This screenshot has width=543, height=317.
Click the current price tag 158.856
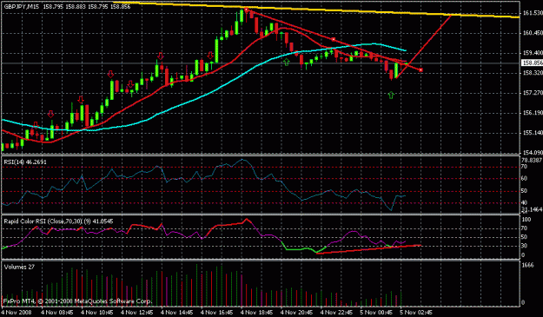(x=533, y=63)
